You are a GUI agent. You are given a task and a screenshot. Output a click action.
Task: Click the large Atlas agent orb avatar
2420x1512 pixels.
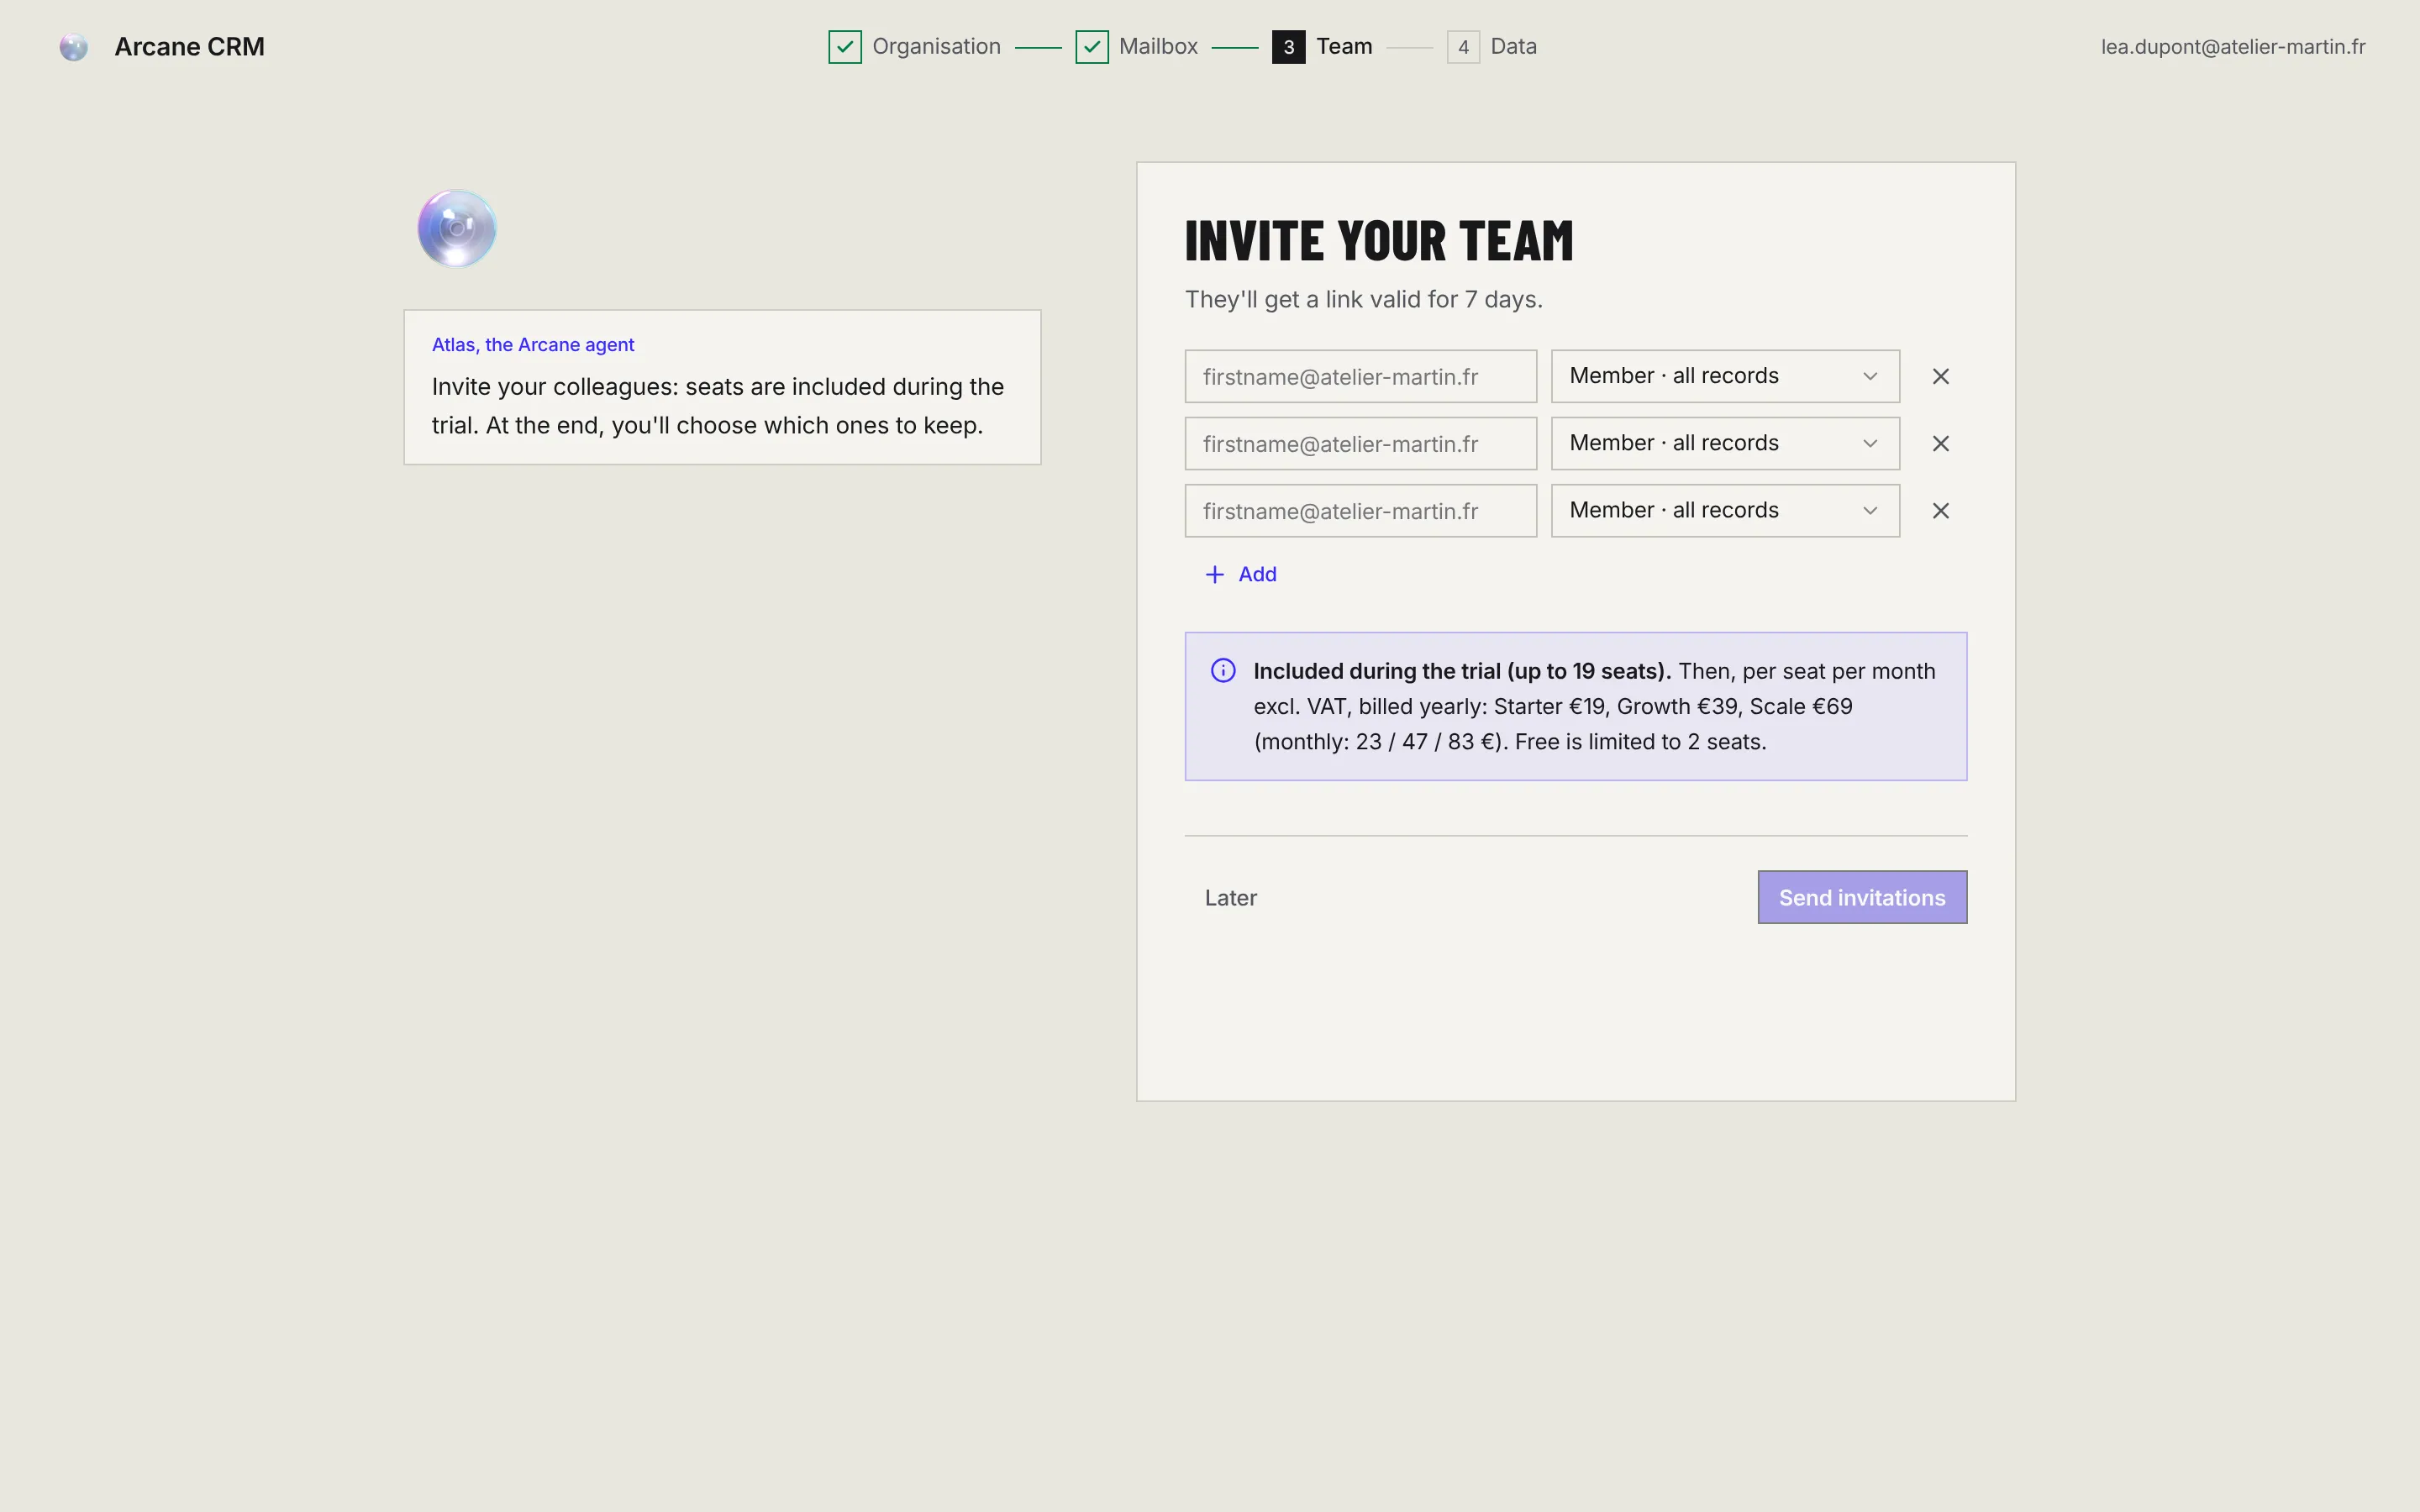pyautogui.click(x=456, y=228)
